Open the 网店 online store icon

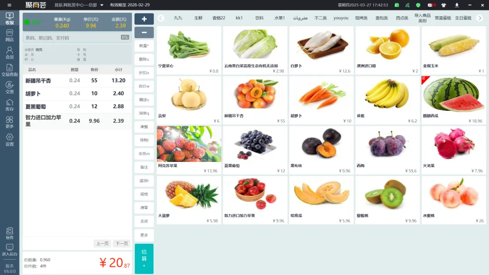pos(10,36)
